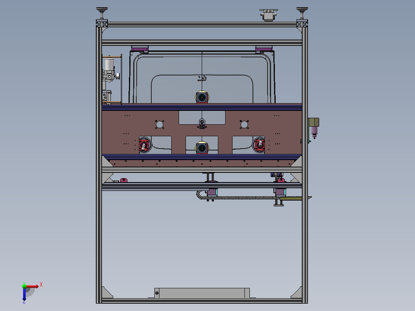Select the right red flange bearing
This screenshot has height=311, width=415.
coord(259,145)
